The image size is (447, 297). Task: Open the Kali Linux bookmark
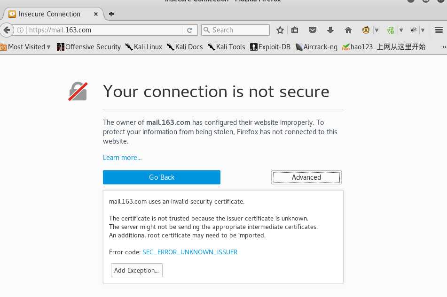pyautogui.click(x=144, y=47)
